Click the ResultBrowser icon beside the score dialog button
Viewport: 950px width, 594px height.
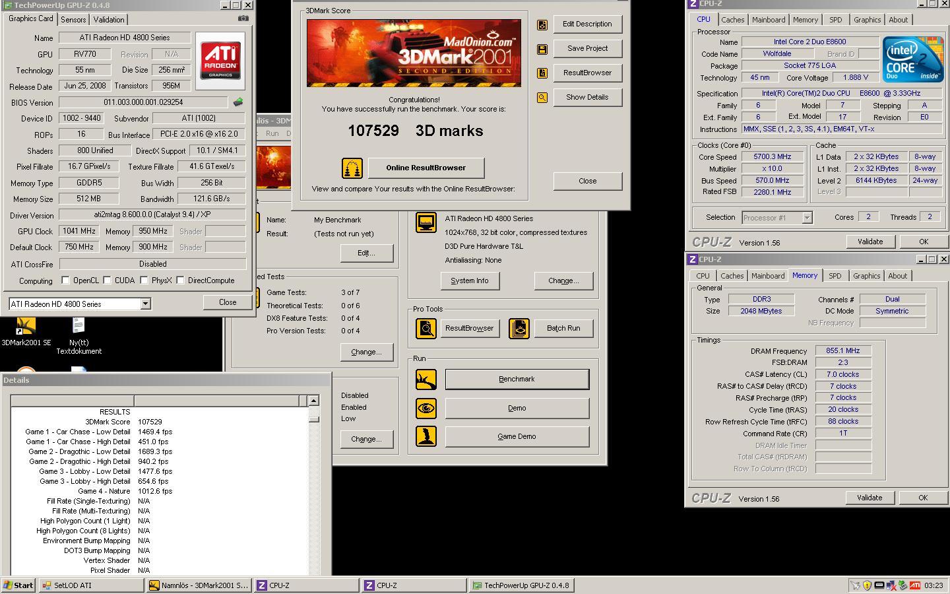(x=542, y=73)
